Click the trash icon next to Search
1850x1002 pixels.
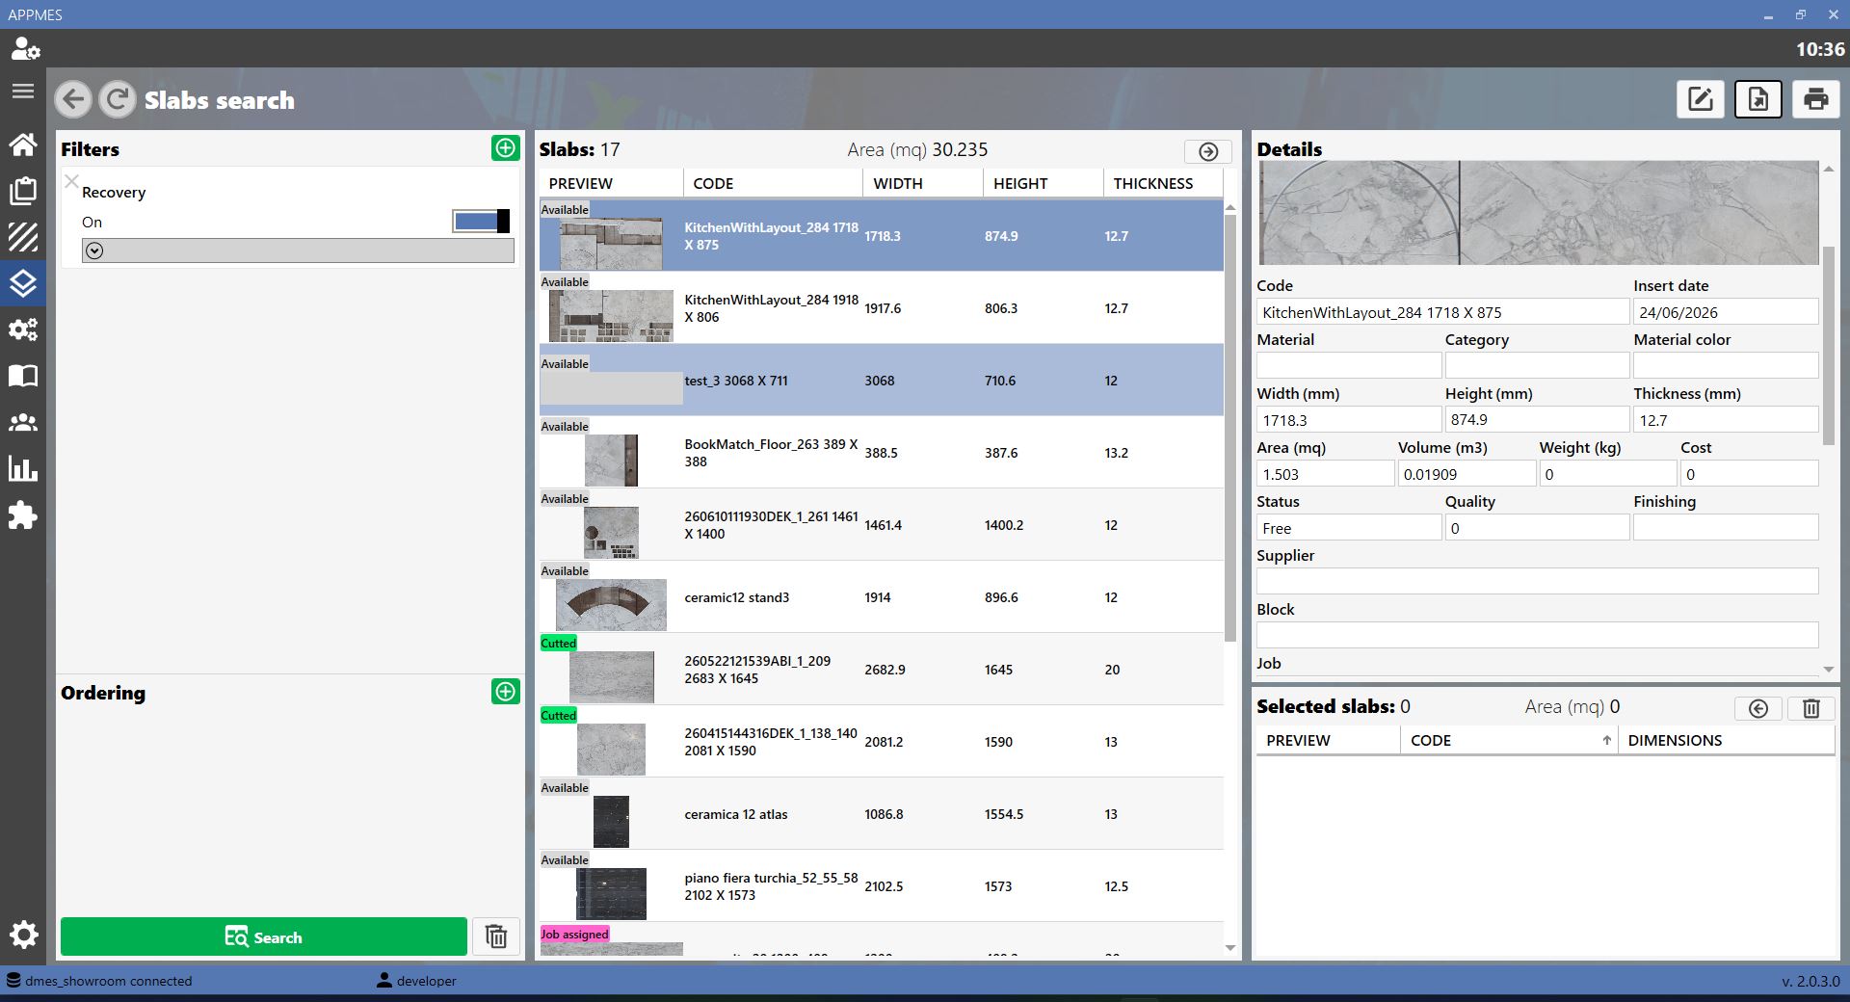(496, 936)
